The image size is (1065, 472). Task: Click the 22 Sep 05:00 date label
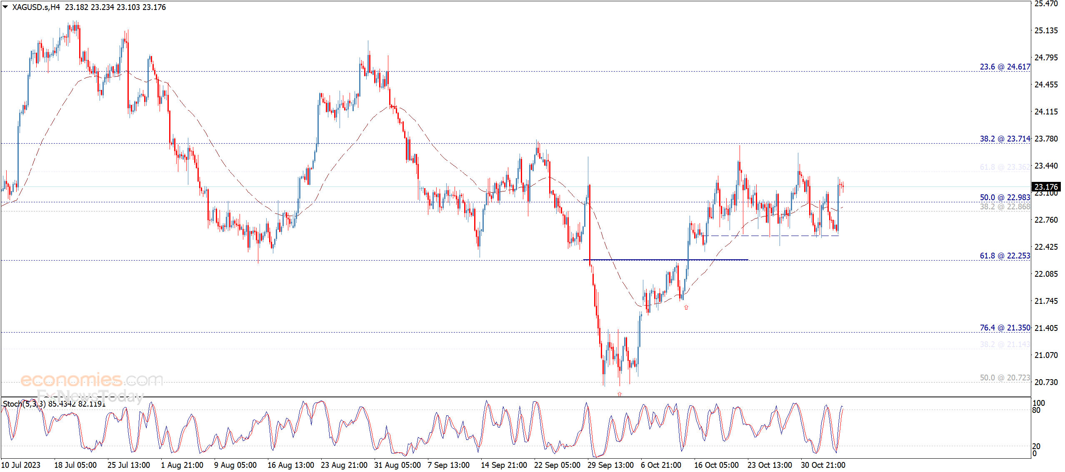(557, 465)
